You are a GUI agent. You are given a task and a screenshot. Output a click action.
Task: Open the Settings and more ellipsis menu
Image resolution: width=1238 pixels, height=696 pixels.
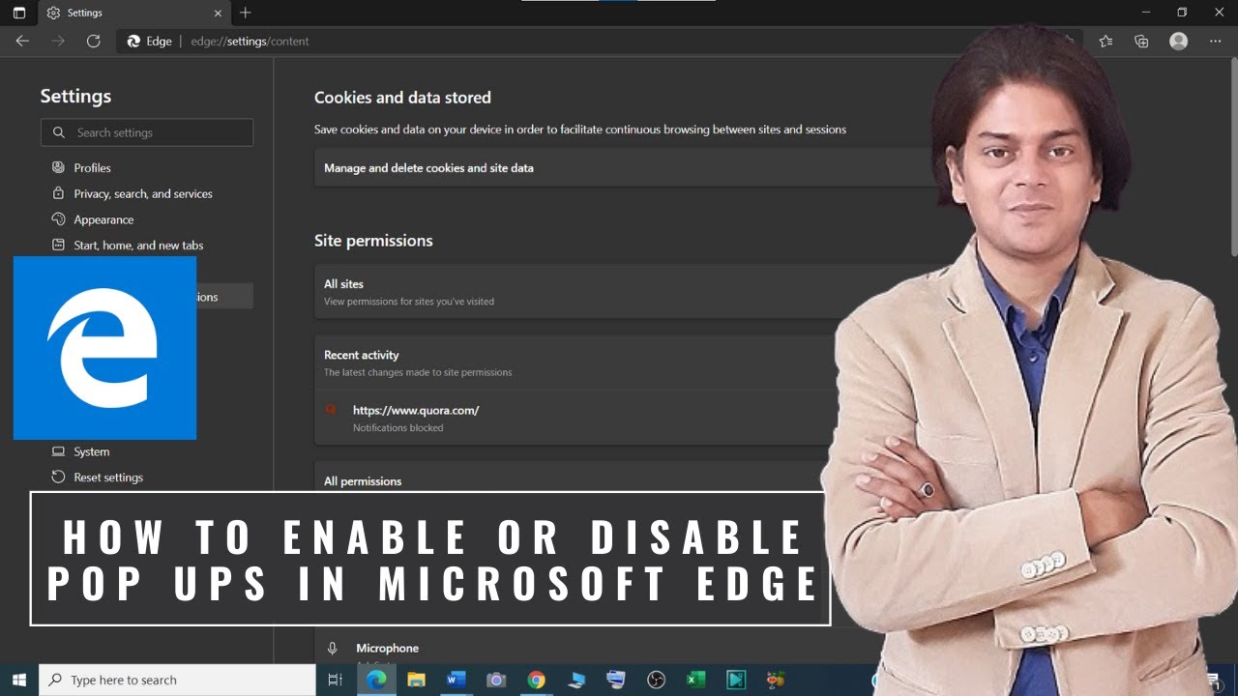1215,41
